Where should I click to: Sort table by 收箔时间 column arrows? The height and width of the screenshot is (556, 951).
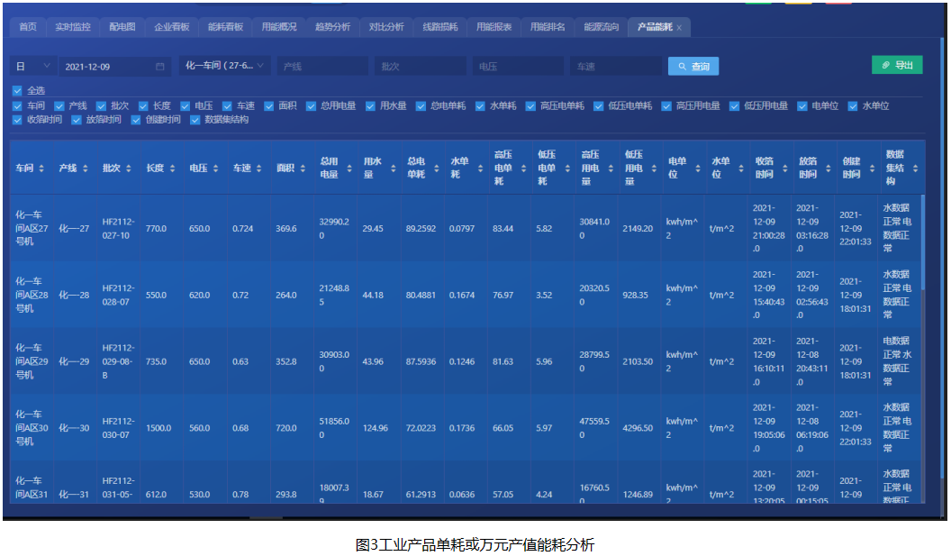784,169
